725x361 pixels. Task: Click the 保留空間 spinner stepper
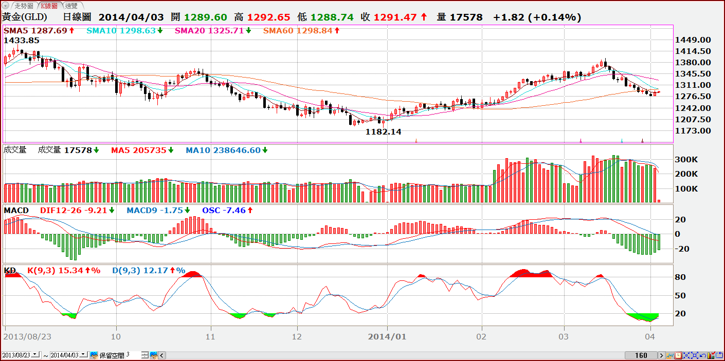[x=144, y=355]
